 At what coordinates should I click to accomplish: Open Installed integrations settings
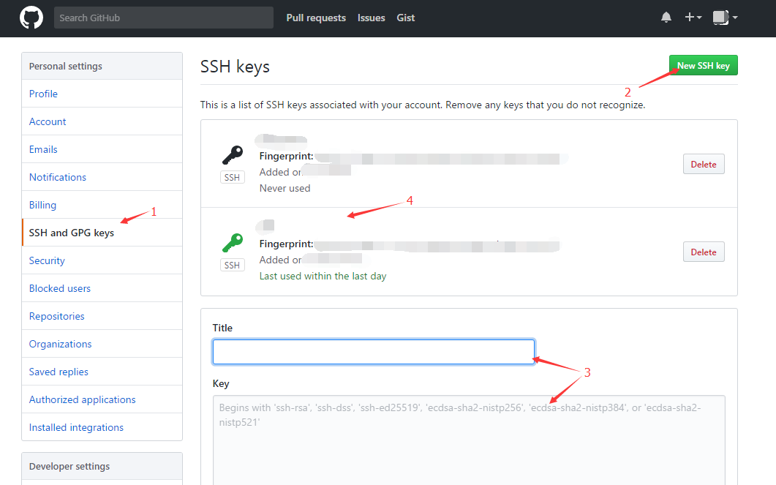[x=102, y=426]
